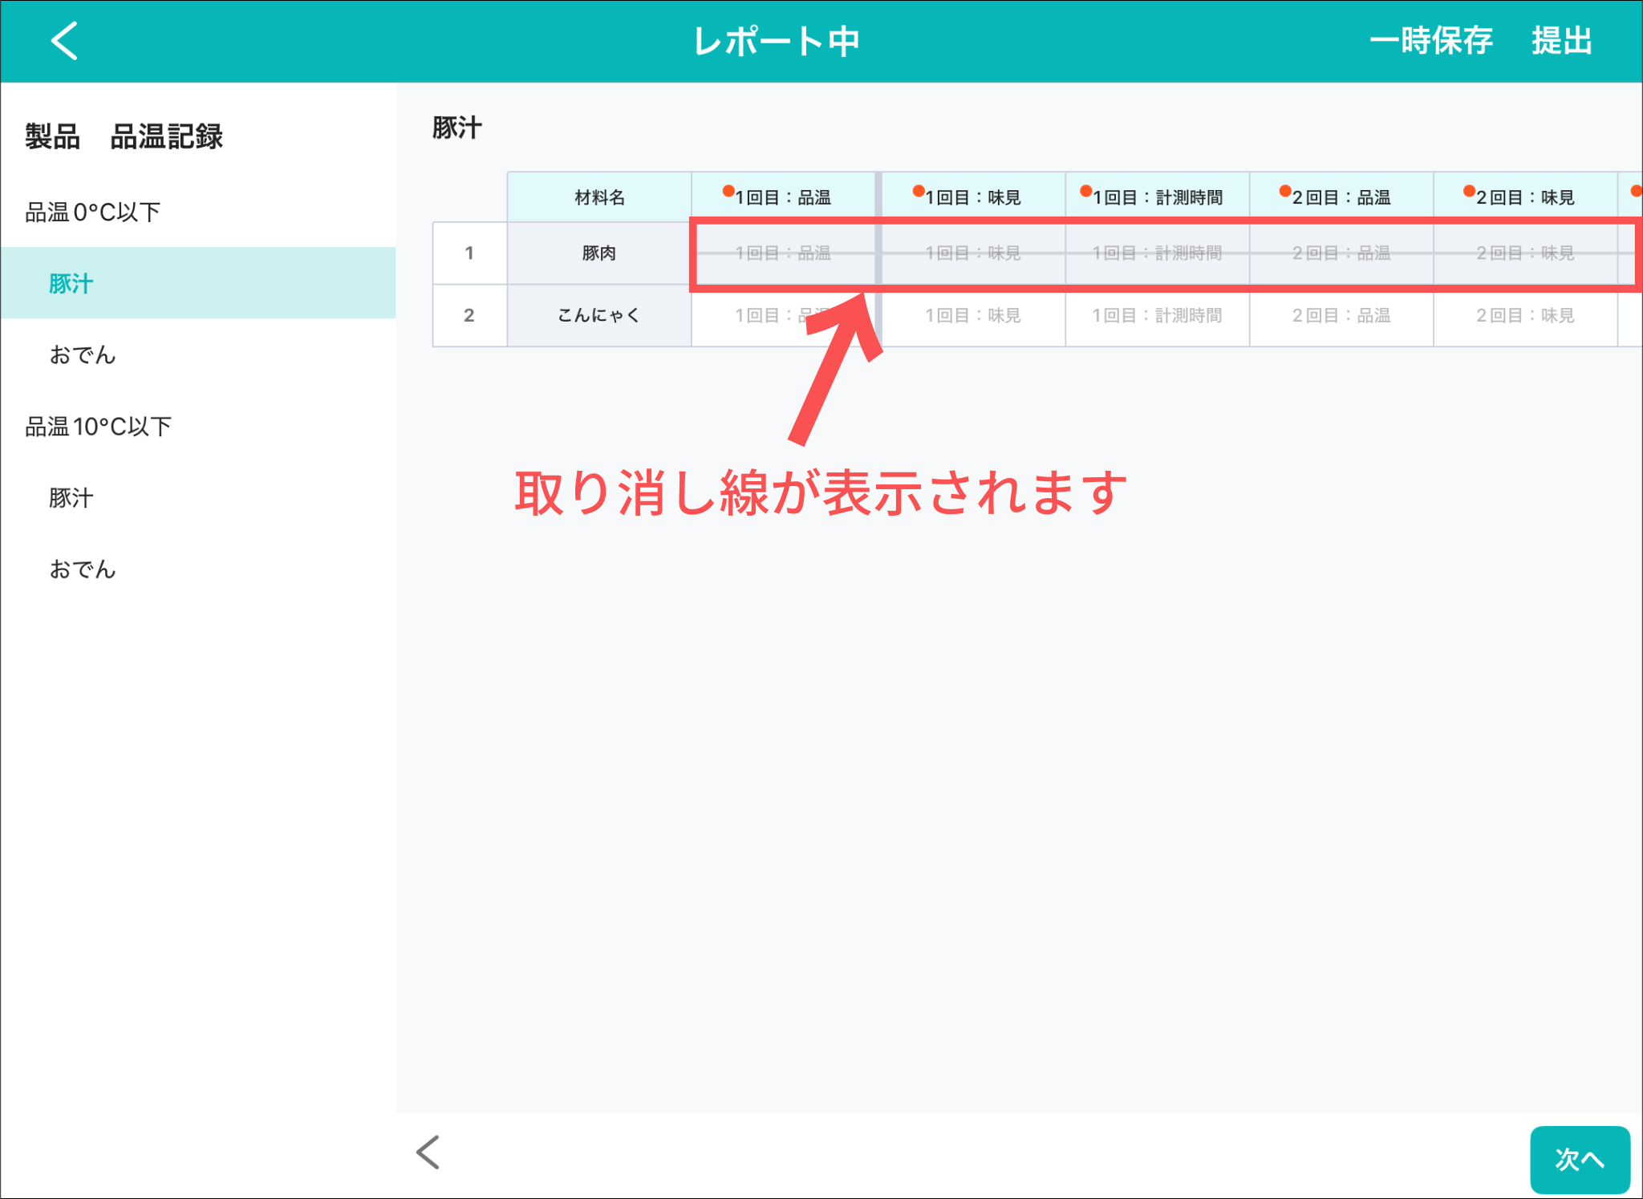Select 豚汁 under 品温10°C以下
Screen dimensions: 1643x1199
71,498
